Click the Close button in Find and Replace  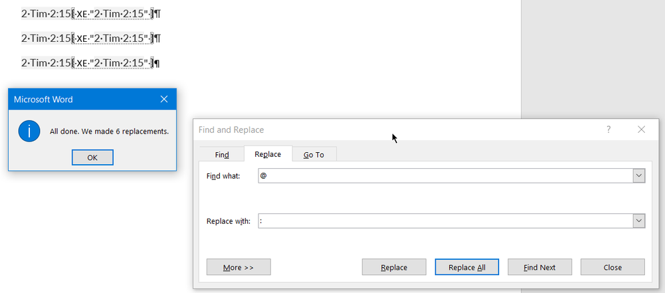pyautogui.click(x=612, y=267)
